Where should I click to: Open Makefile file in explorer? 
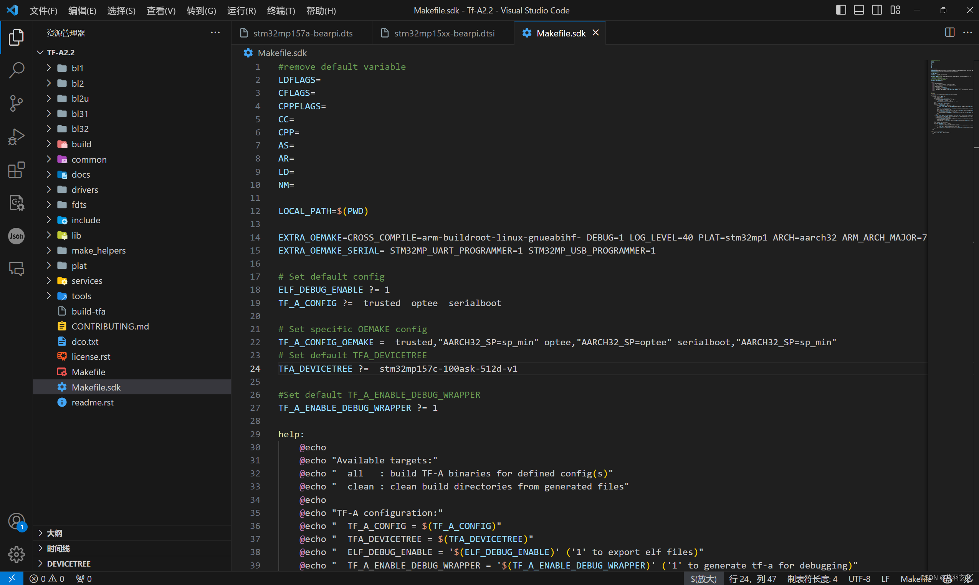coord(132,372)
